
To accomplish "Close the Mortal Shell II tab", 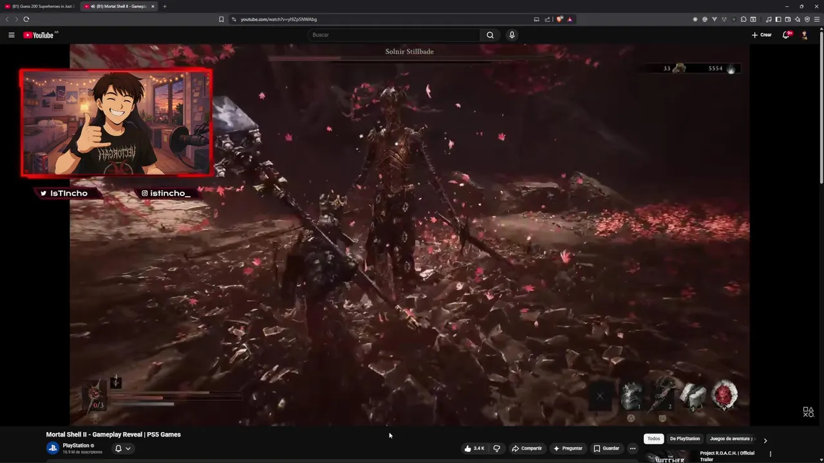I will (x=153, y=6).
